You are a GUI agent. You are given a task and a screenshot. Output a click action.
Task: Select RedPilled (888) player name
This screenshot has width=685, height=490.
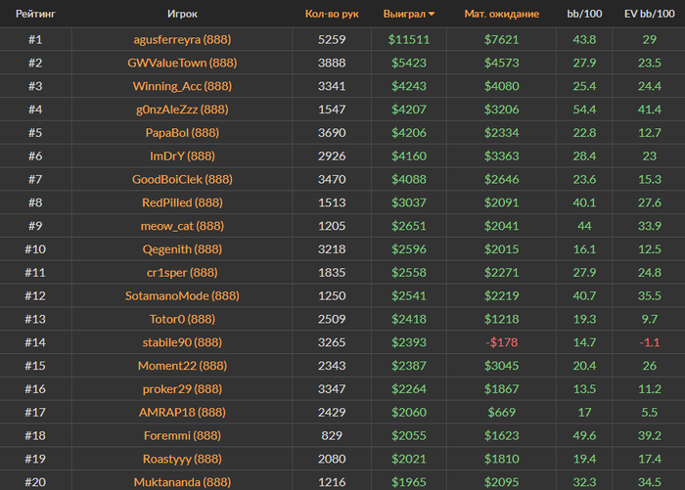[x=182, y=202]
